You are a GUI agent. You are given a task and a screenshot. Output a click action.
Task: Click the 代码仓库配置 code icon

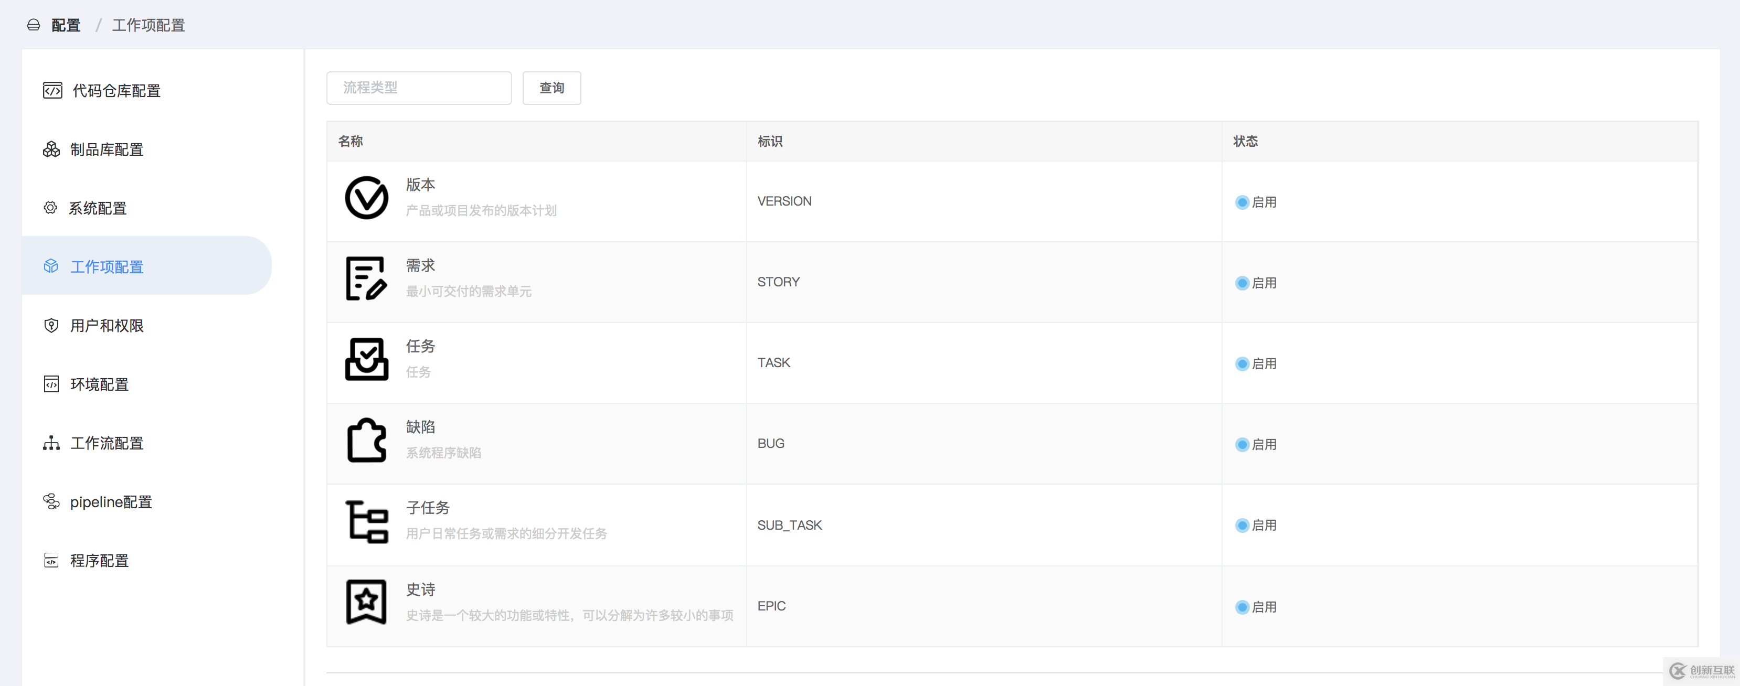pyautogui.click(x=52, y=91)
